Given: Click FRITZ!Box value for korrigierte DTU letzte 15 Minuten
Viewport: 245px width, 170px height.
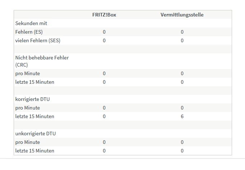Looking at the screenshot, I should tap(104, 116).
